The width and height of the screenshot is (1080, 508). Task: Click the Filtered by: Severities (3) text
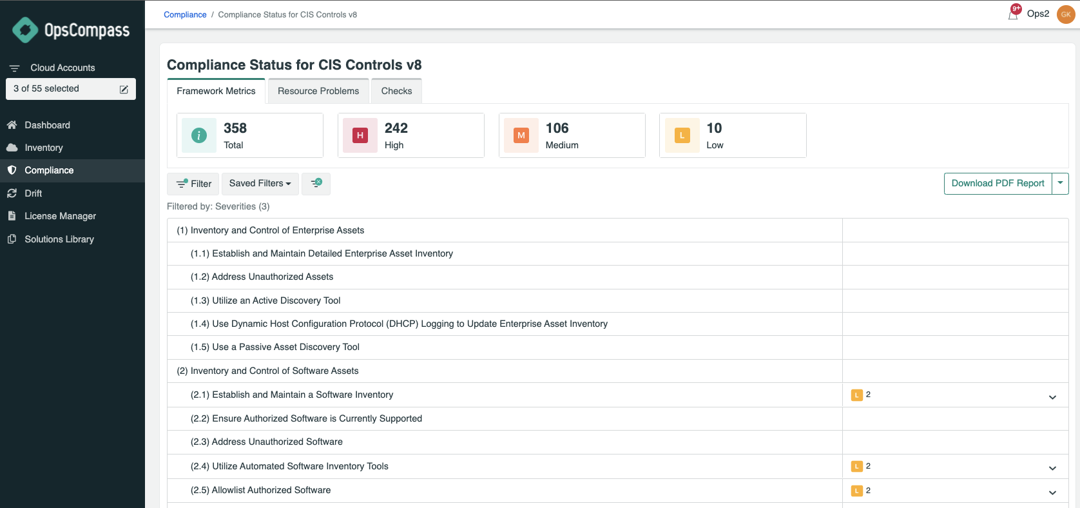(218, 206)
